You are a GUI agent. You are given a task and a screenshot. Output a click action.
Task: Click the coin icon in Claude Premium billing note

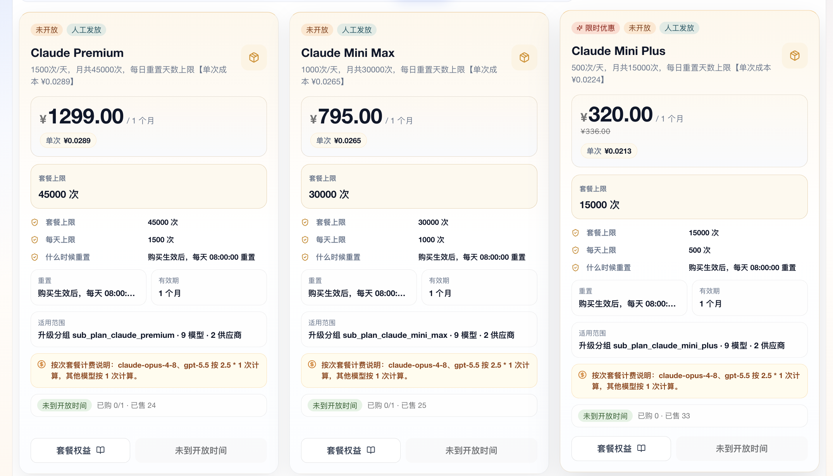coord(41,364)
